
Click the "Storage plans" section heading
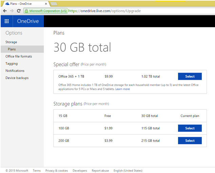(68, 104)
